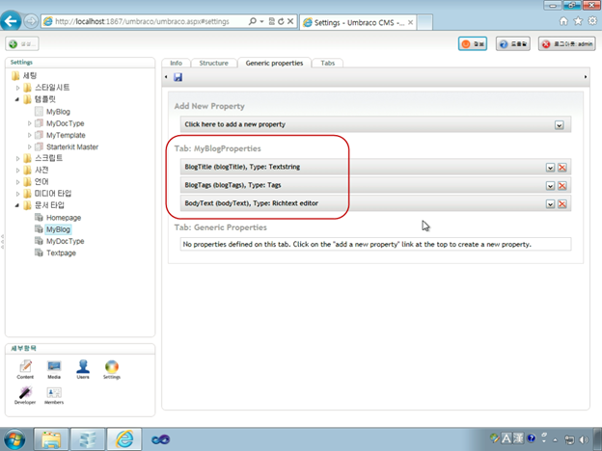Expand the 'Click here to add a new property' dropdown
The height and width of the screenshot is (451, 602).
559,125
